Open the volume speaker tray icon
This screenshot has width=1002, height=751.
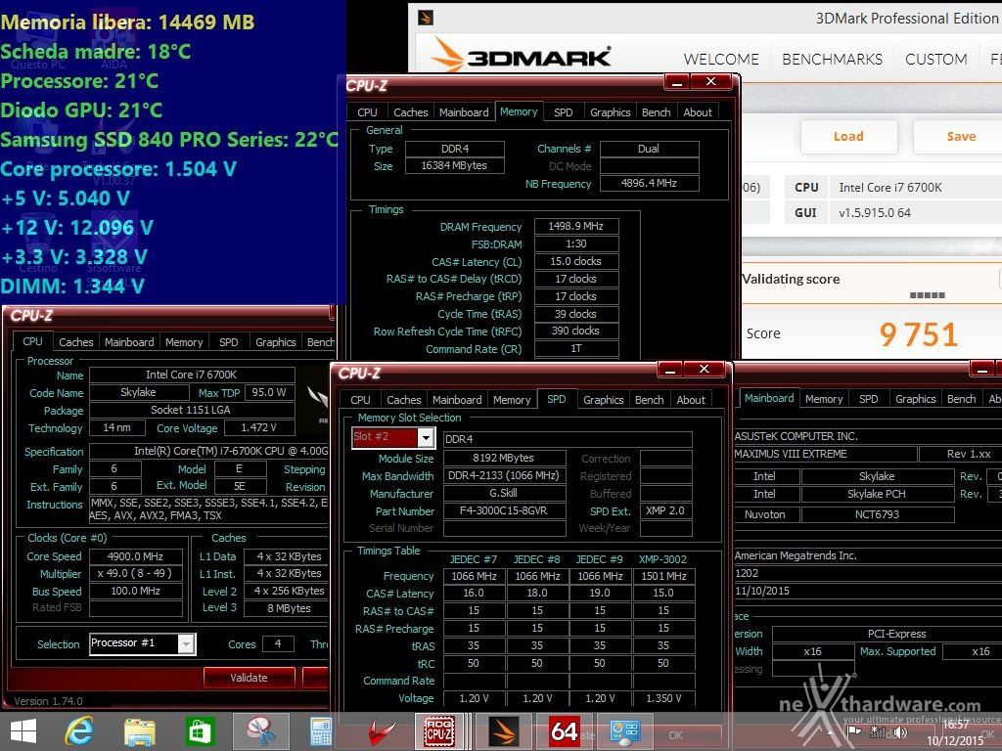(901, 732)
